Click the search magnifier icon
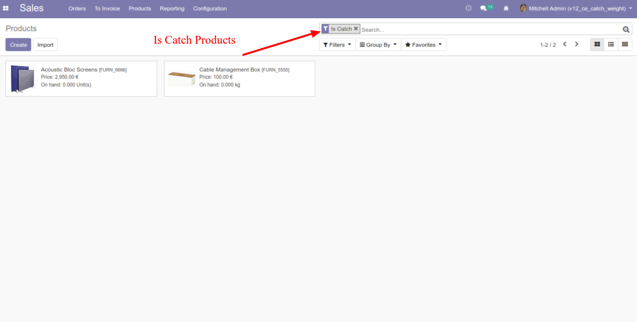637x322 pixels. coord(626,30)
